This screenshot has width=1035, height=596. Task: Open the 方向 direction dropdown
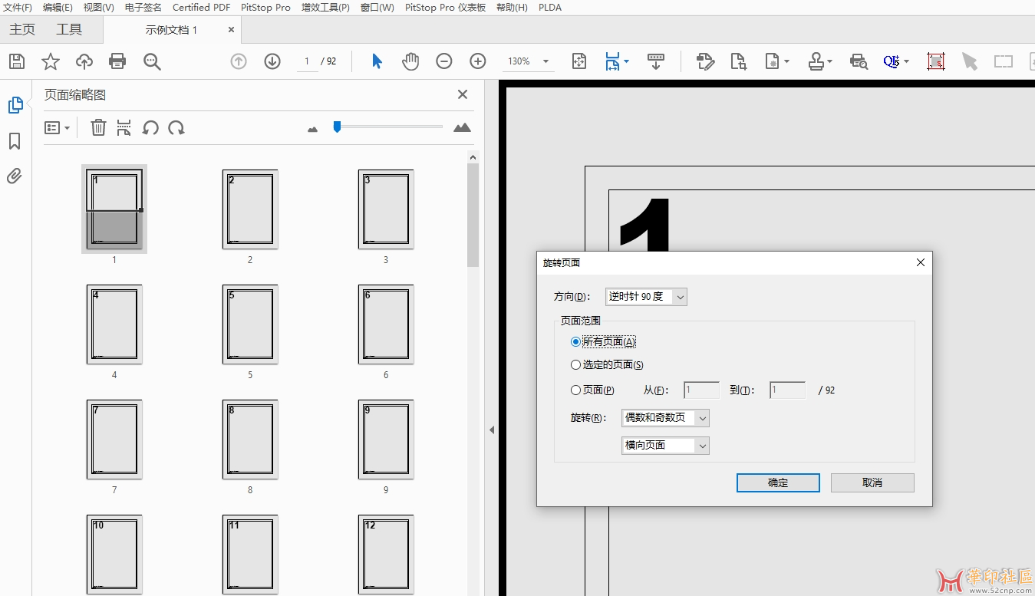click(x=646, y=297)
